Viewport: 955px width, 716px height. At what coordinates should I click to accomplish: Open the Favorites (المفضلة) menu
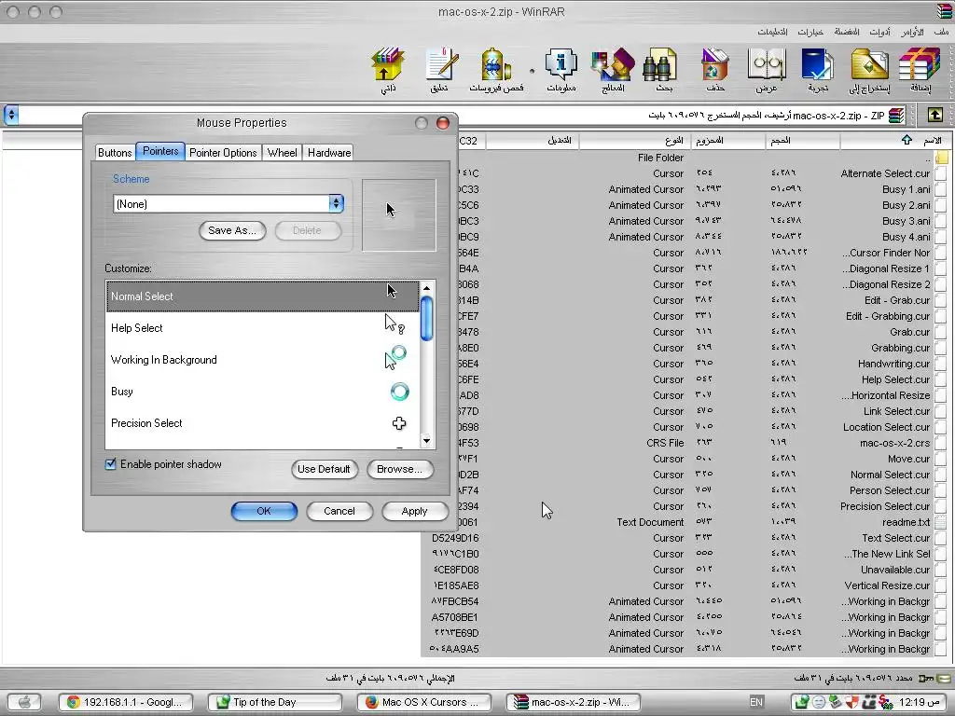tap(847, 32)
